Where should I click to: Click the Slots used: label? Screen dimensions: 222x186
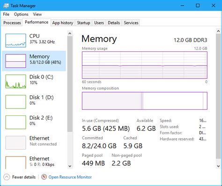[170, 127]
